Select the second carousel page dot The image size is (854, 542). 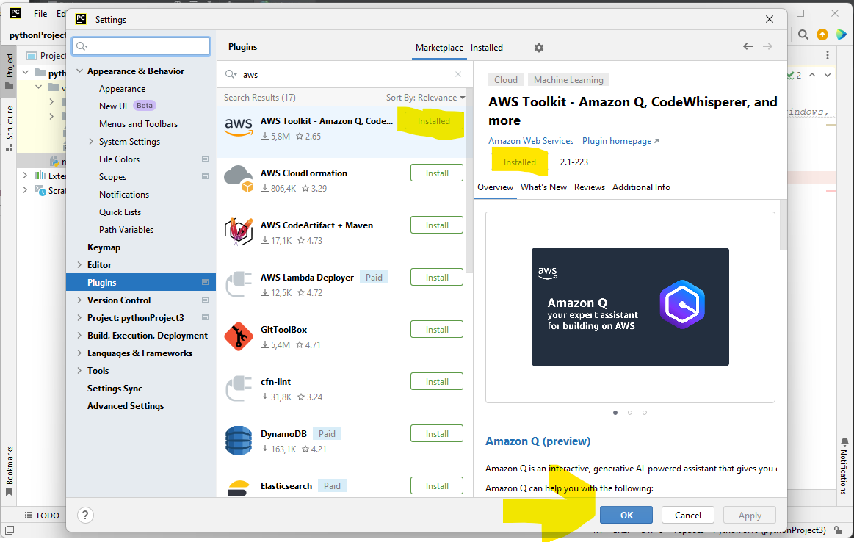tap(630, 413)
